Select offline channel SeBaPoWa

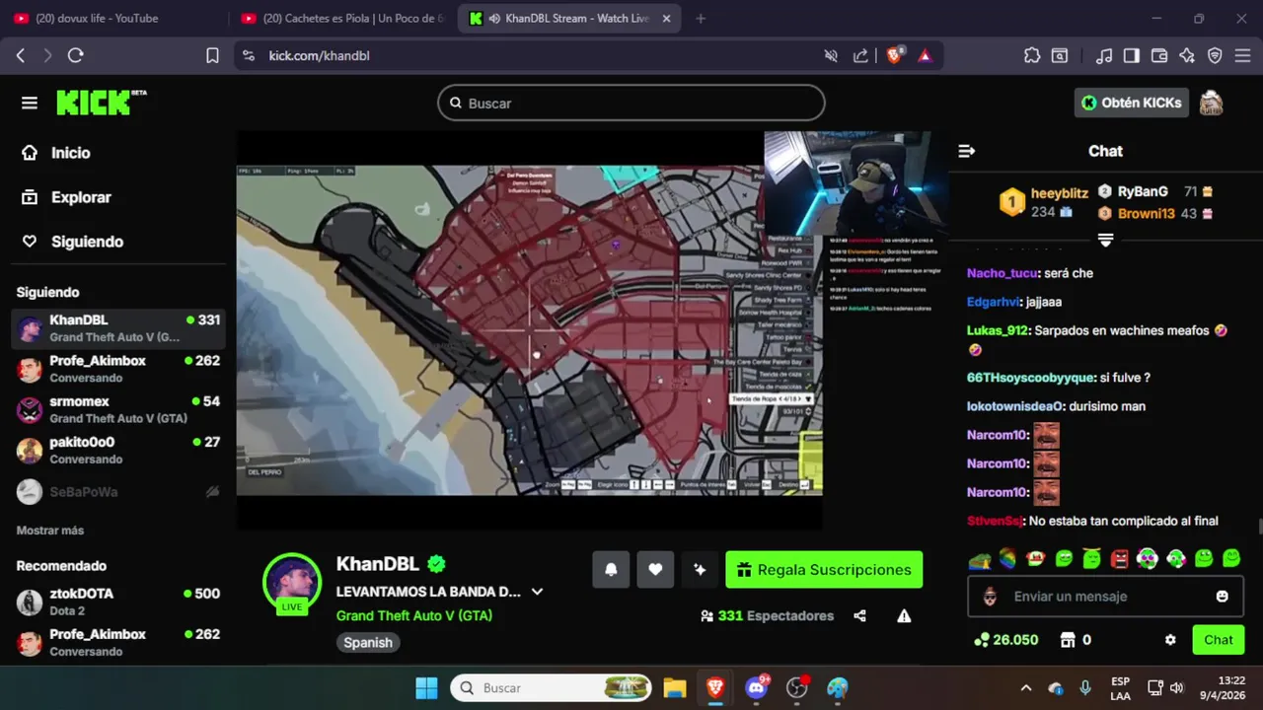118,491
